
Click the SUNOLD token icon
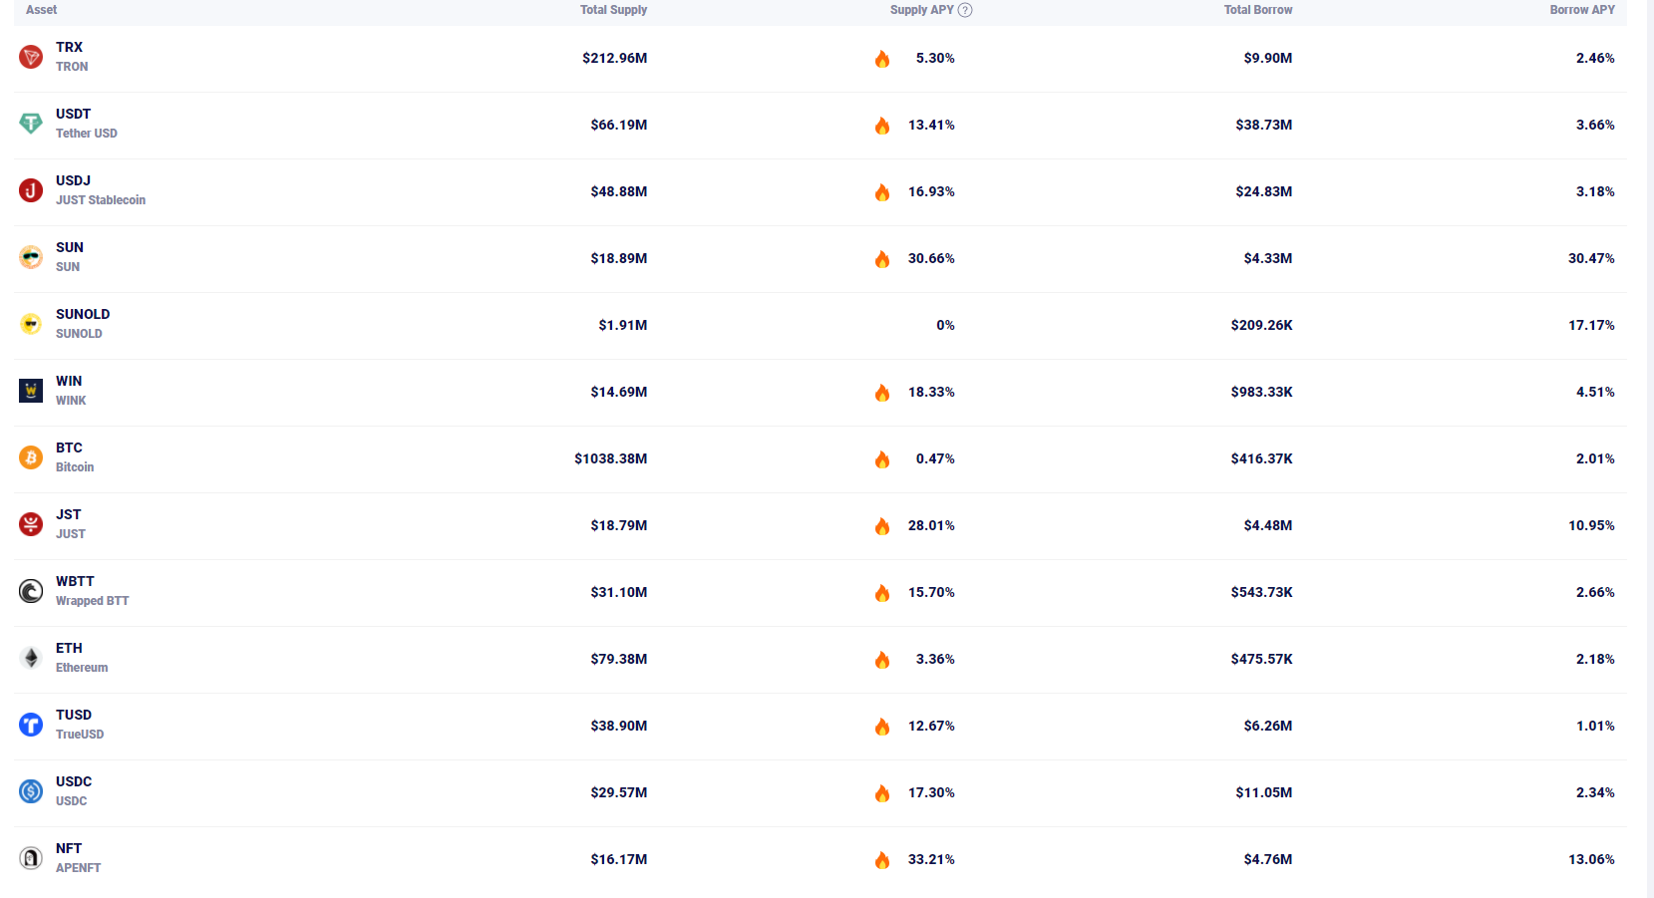click(x=31, y=324)
